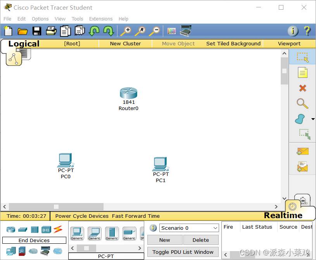Select the Custom Made Devices category
This screenshot has height=260, width=316.
[45, 251]
